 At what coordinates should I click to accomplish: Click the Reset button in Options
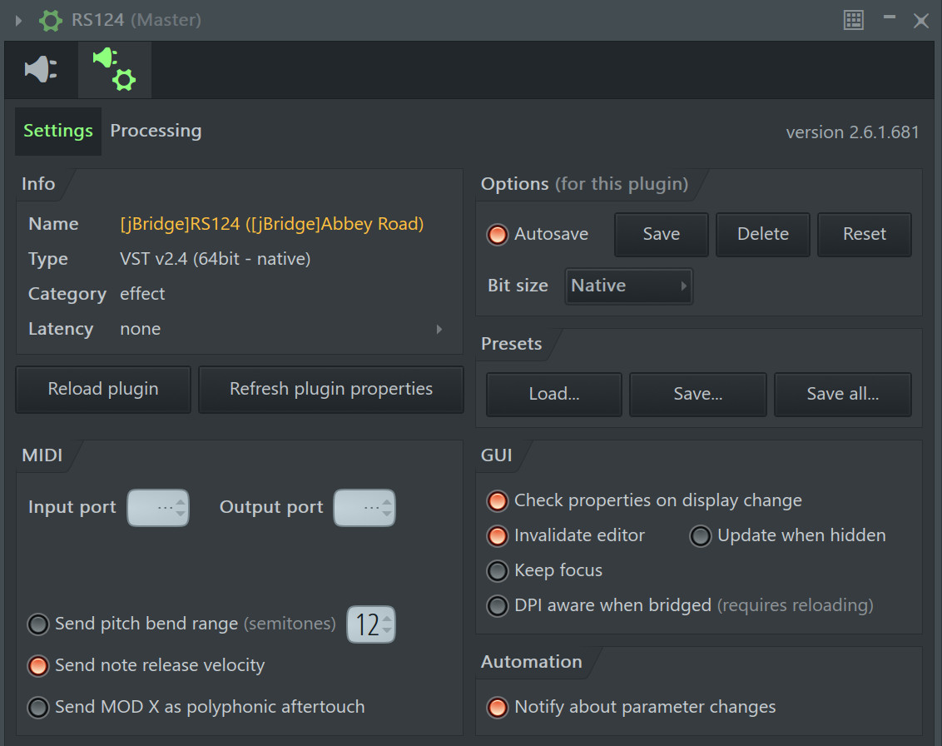pyautogui.click(x=865, y=235)
